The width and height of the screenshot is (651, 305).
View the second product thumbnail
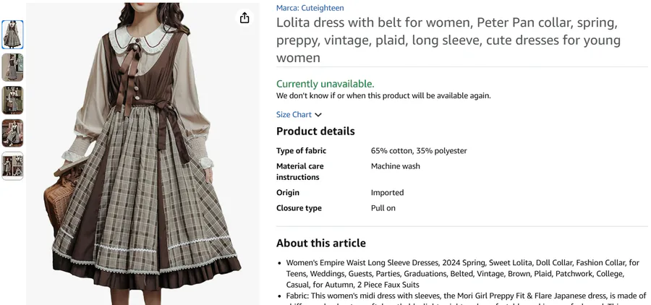pyautogui.click(x=12, y=67)
